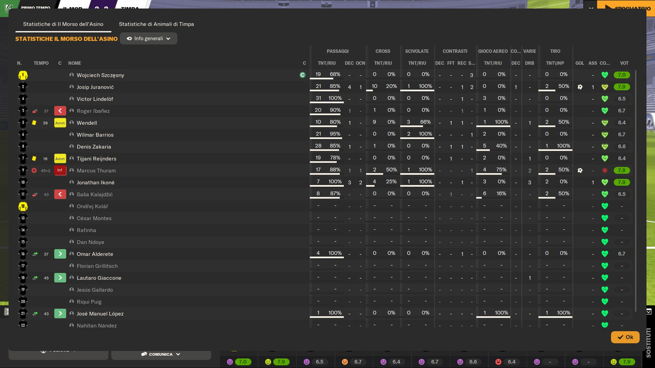Select Statistiche di Il Morso dell'Asino tab
Viewport: 655px width, 368px height.
pyautogui.click(x=63, y=24)
